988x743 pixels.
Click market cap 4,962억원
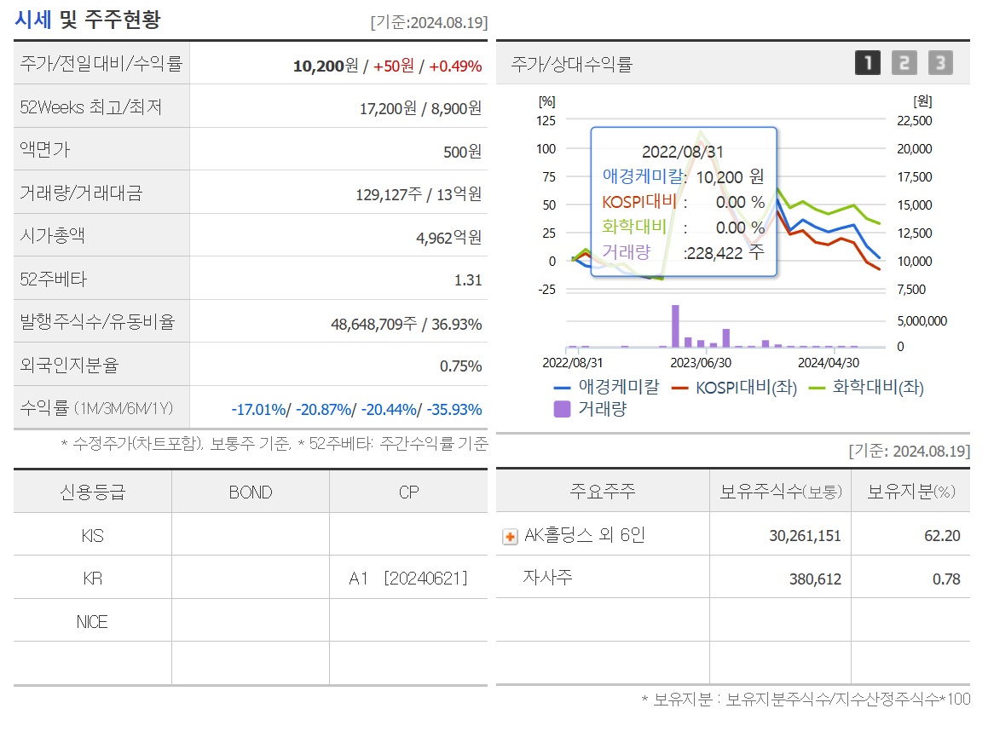point(448,238)
